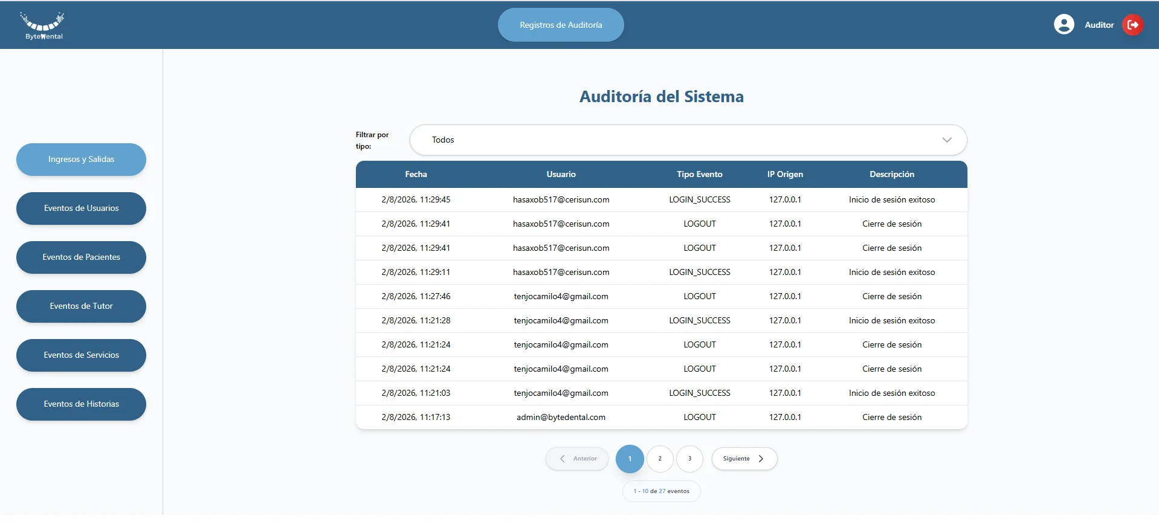Open the Filtrar por tipo dropdown

pos(688,140)
